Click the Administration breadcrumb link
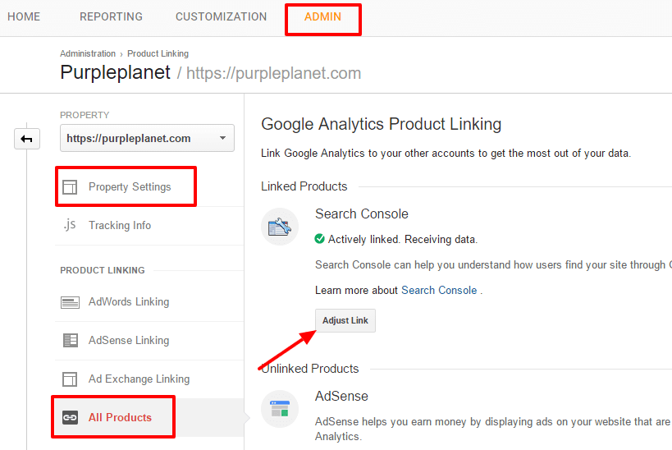 pyautogui.click(x=88, y=54)
